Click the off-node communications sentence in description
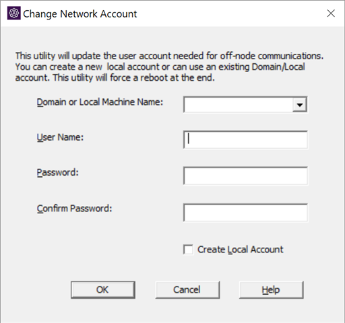The width and height of the screenshot is (345, 323). (x=169, y=56)
